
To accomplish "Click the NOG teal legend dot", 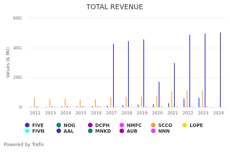I will click(x=59, y=125).
